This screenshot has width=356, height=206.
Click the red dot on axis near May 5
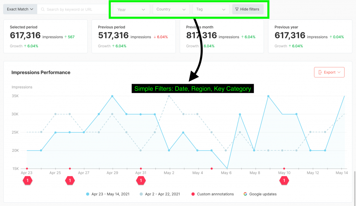(212, 168)
